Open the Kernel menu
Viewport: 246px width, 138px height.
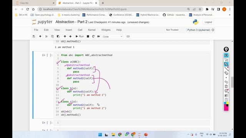coord(91,30)
